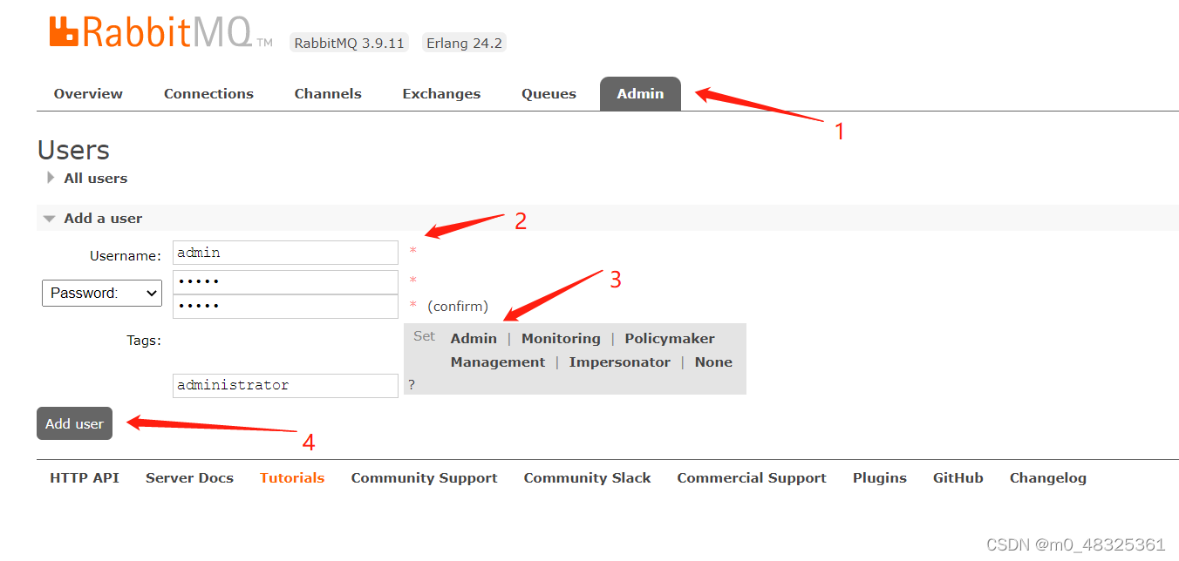Set the None tag

click(713, 362)
